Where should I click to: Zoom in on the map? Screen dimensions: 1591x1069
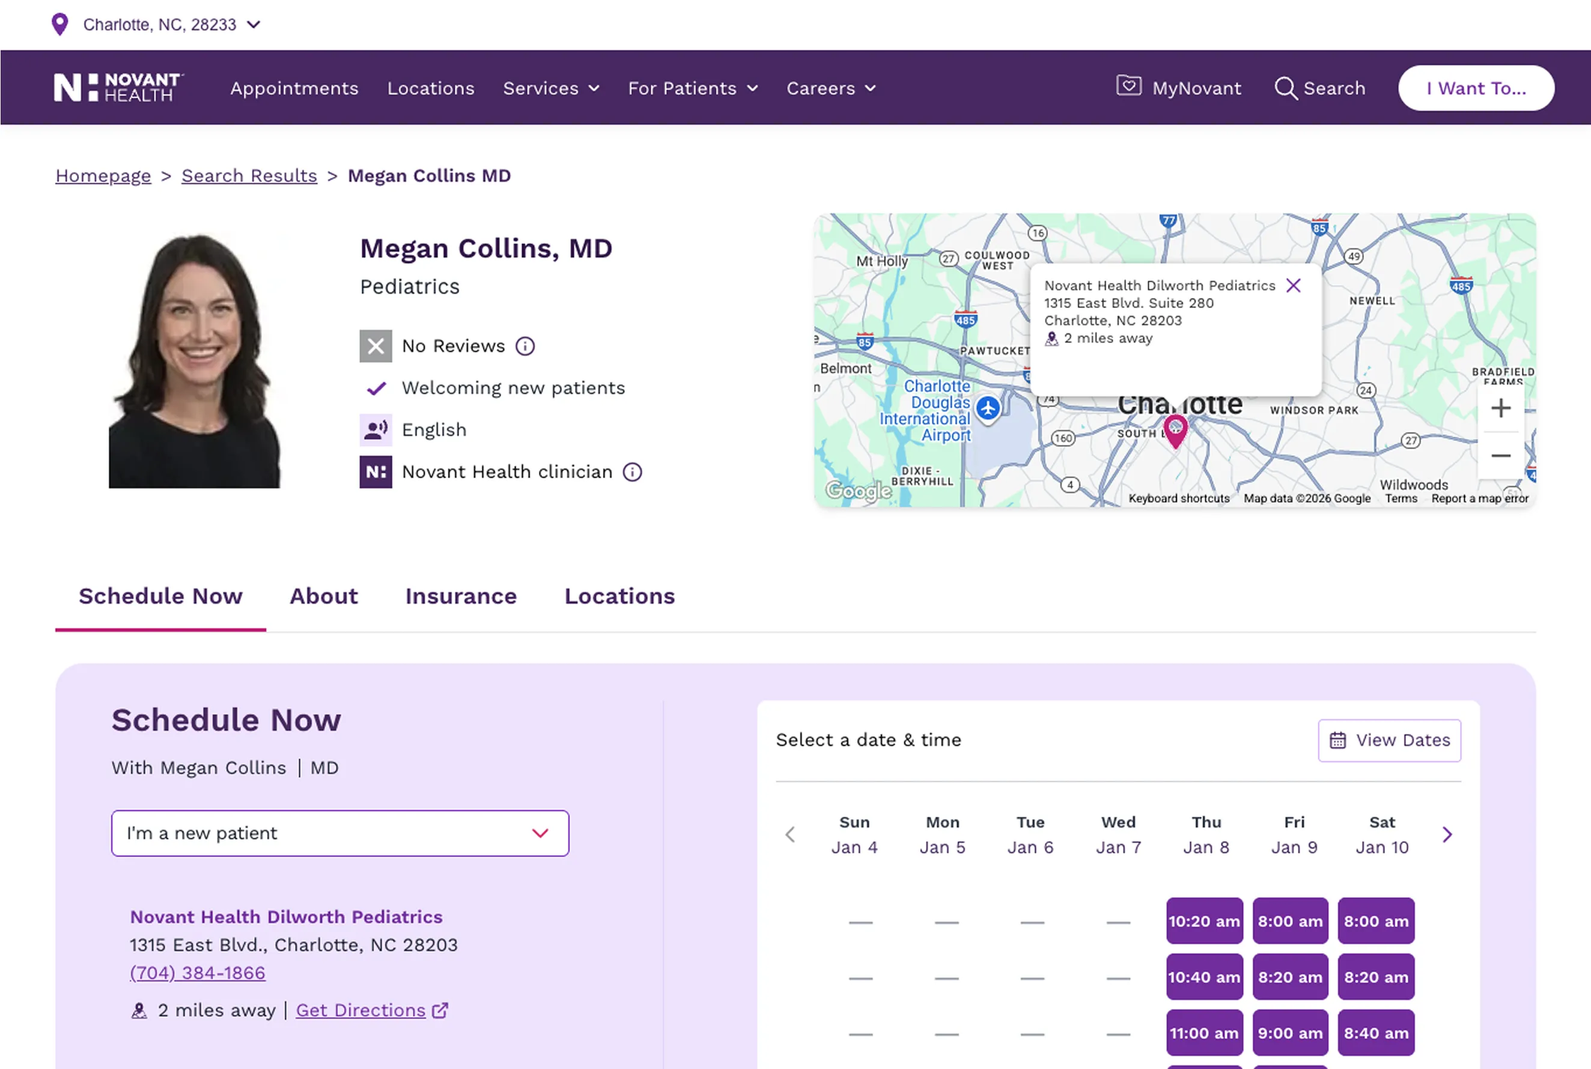point(1501,408)
